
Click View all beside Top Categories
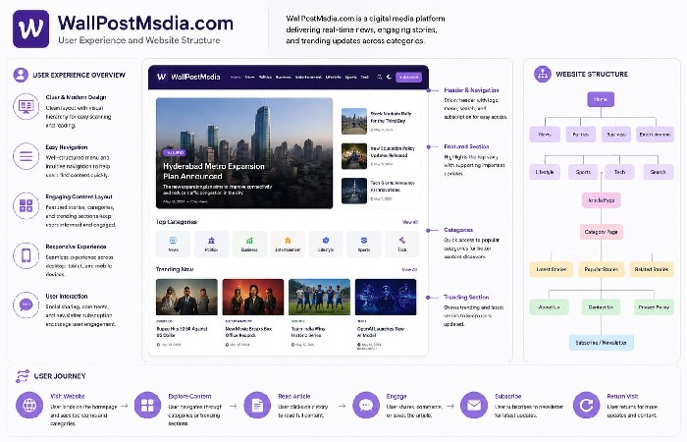(x=410, y=222)
